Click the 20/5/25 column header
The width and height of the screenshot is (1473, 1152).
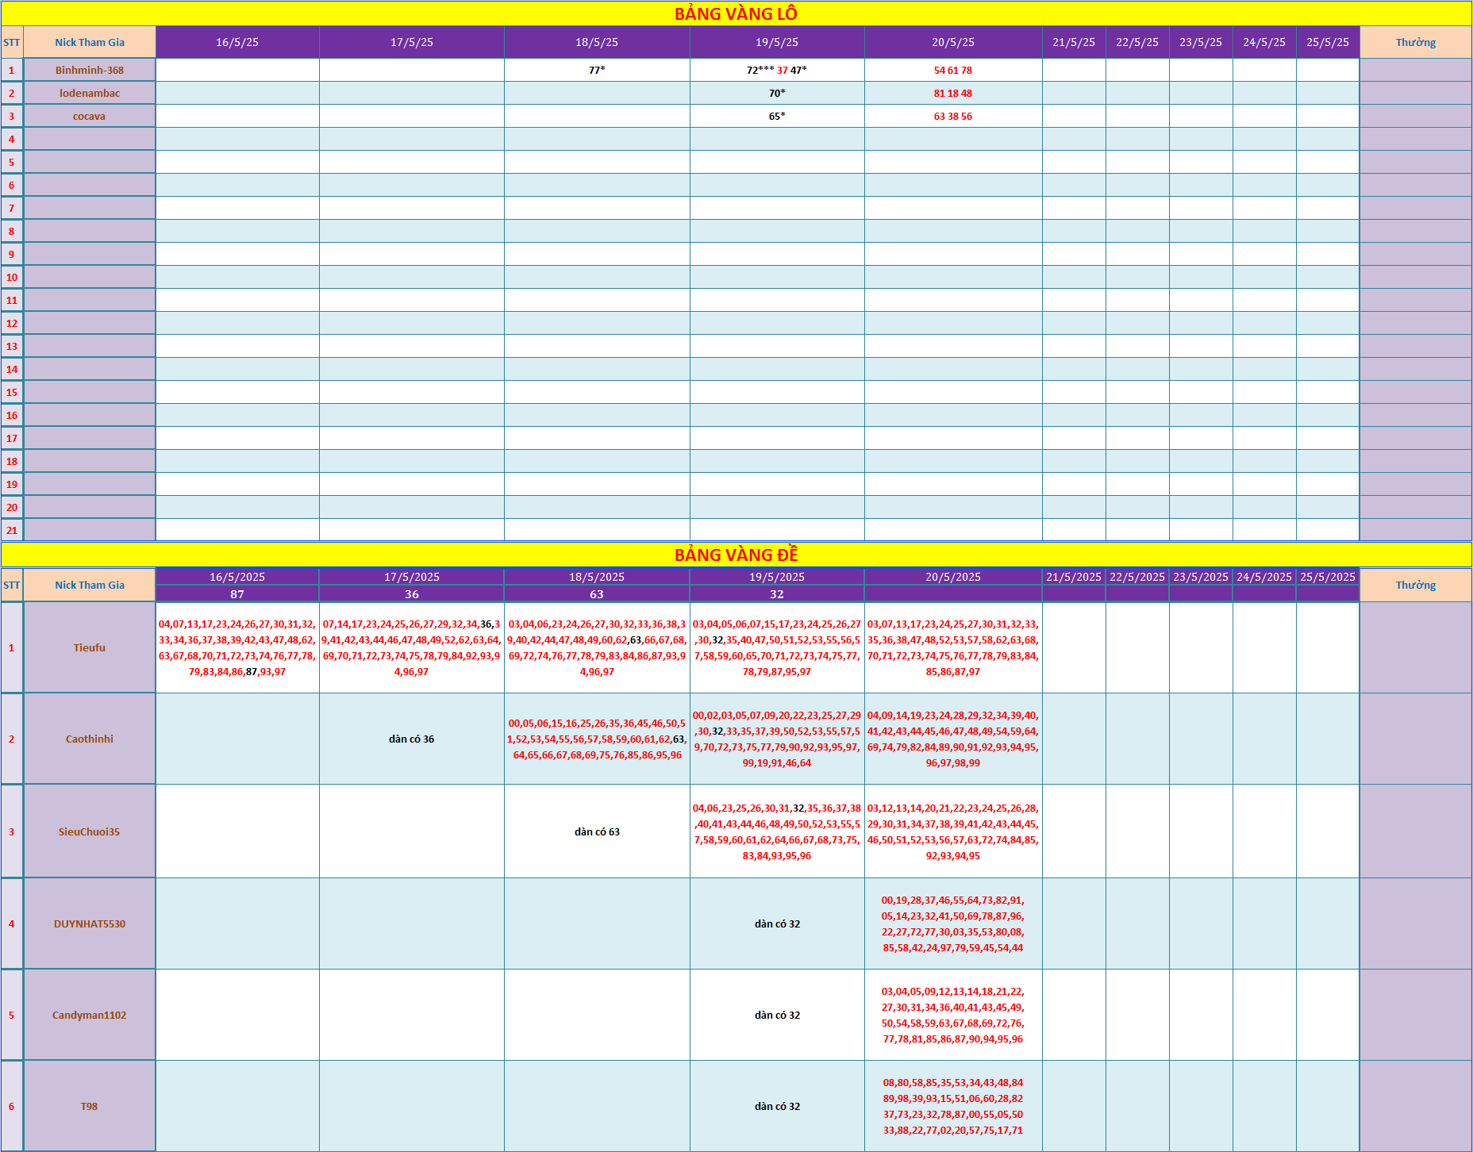[x=952, y=42]
